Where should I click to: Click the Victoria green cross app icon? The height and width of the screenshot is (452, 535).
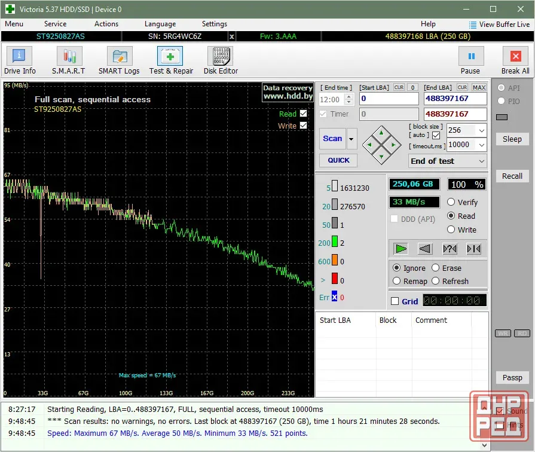(x=10, y=9)
